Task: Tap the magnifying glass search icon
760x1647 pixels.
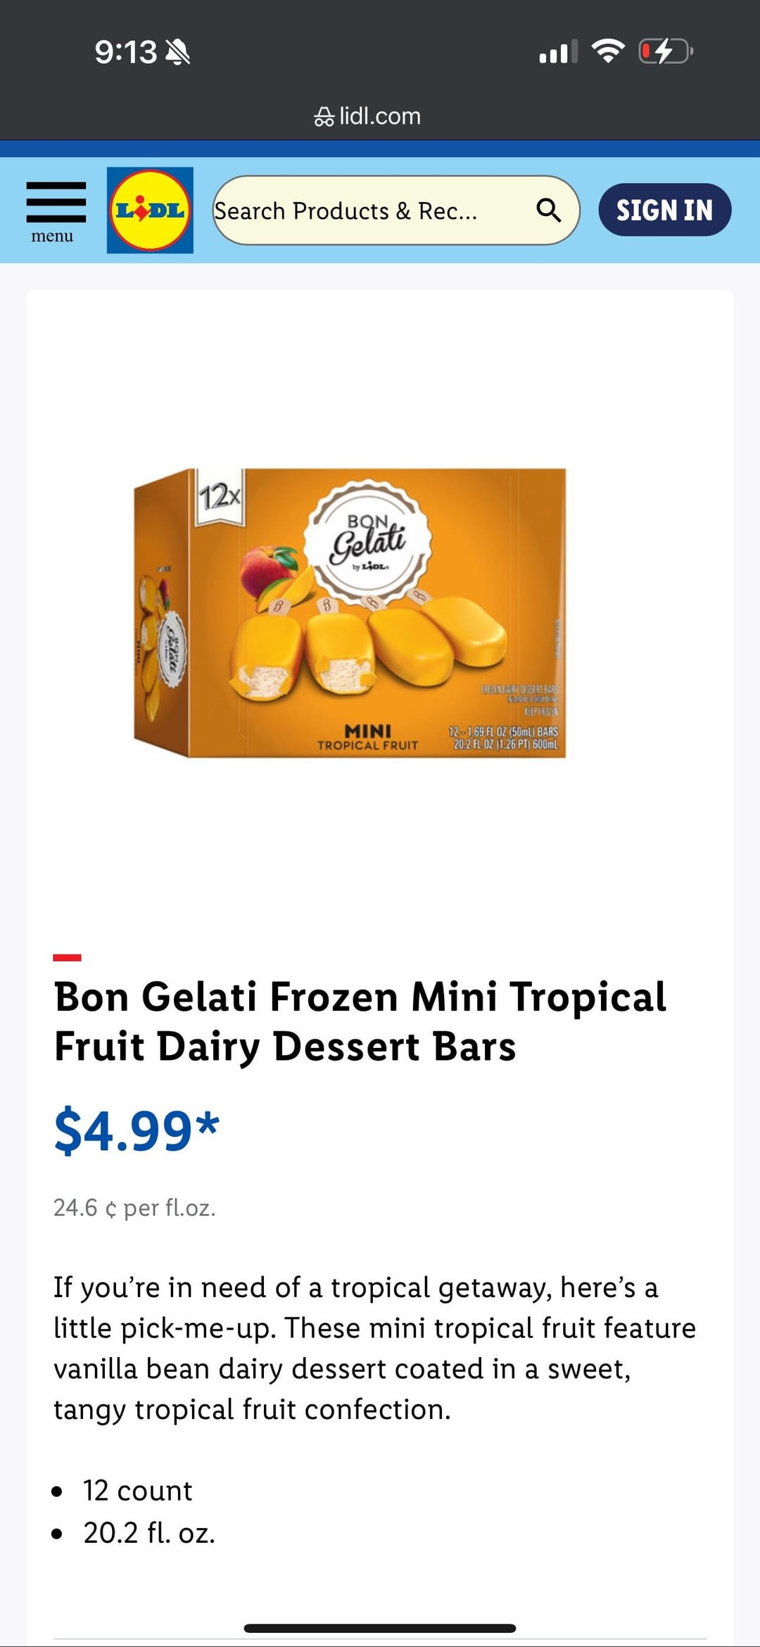Action: point(548,210)
